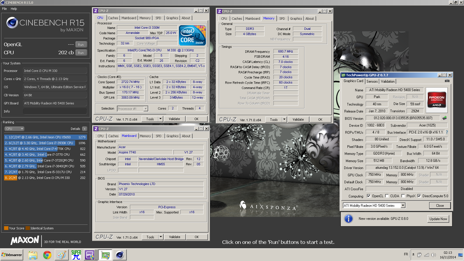Click Update Now for GPU-Z 0.8.0

[x=438, y=219]
